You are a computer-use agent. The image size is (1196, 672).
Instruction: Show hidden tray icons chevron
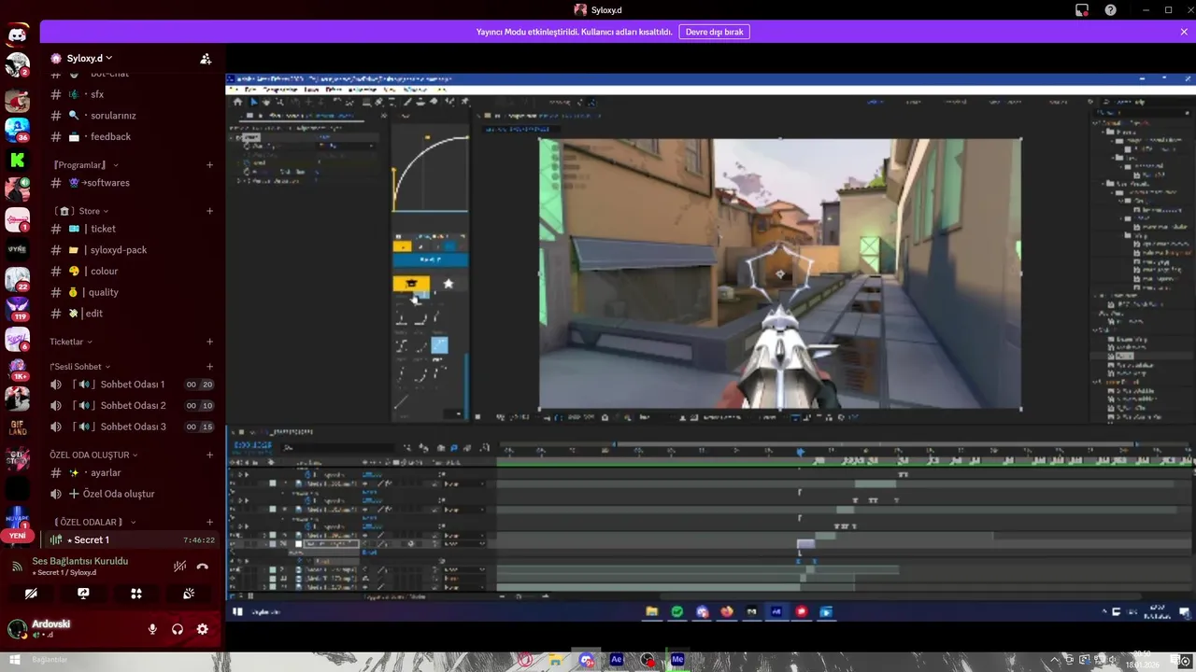(x=1055, y=660)
